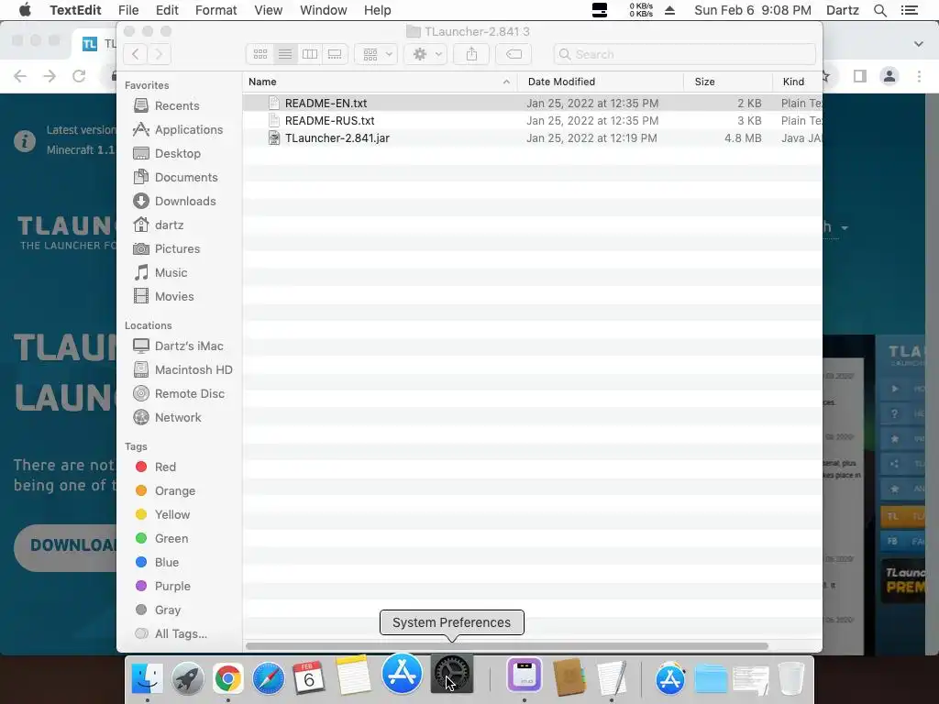The height and width of the screenshot is (704, 939).
Task: Open the Apple menu
Action: tap(25, 10)
